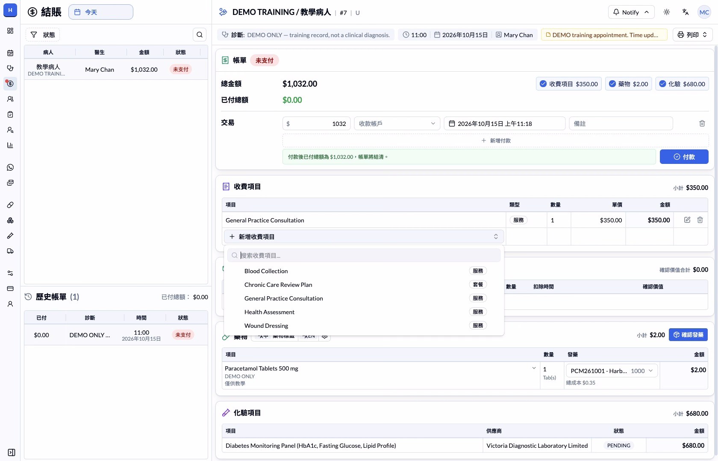Edit the General Practice Consultation charge line

click(x=687, y=220)
